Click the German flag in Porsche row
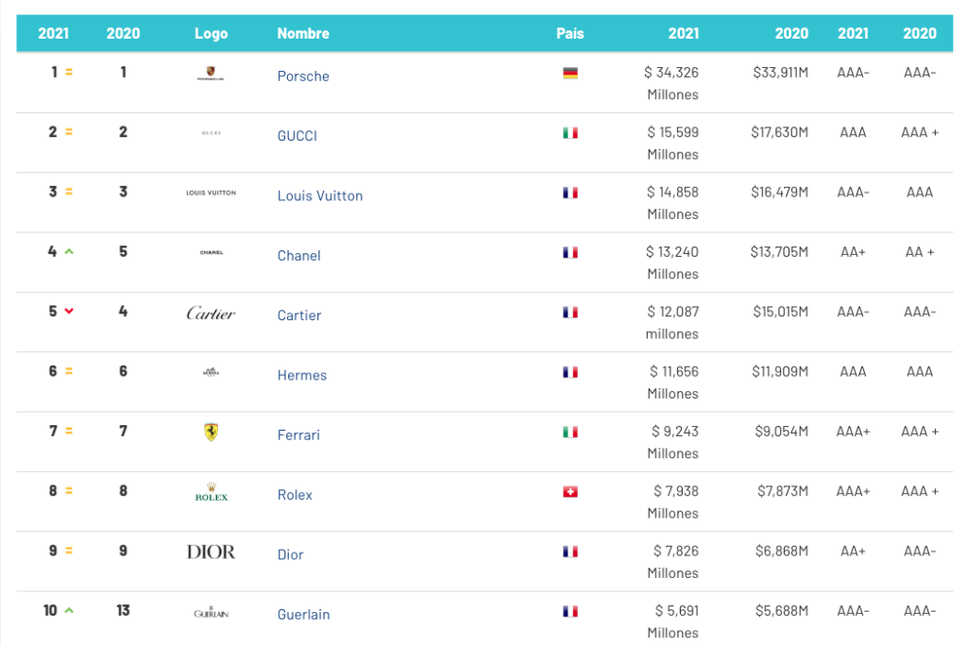This screenshot has width=967, height=646. coord(569,74)
